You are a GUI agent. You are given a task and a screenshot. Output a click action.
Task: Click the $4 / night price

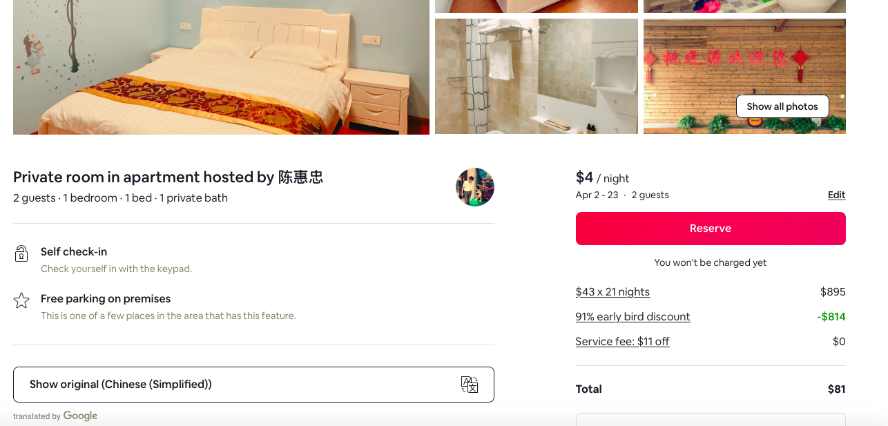602,177
